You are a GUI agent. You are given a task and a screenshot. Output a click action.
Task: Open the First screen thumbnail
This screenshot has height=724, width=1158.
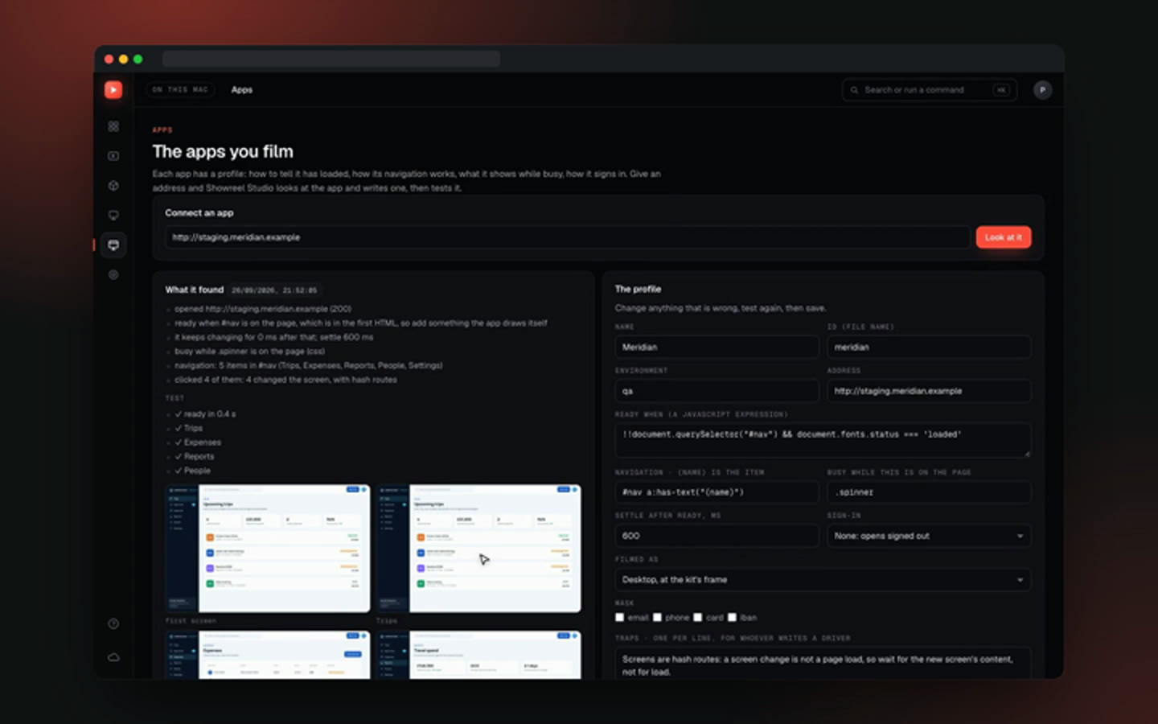268,548
